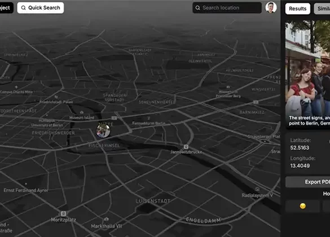Click the SPANDAUER VORSTADT label

point(115,98)
